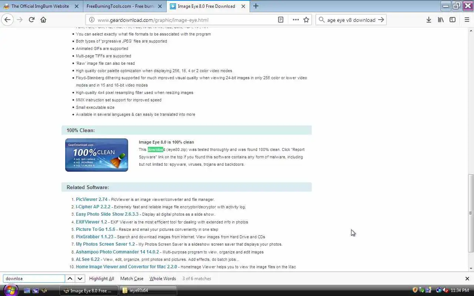474x296 pixels.
Task: Click Switch between windows quick launch icon
Action: 35,290
